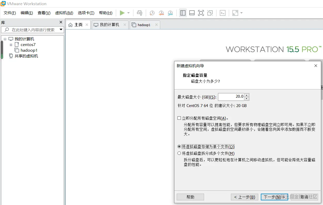Select 共享的虚拟机 in the library tree
The width and height of the screenshot is (323, 205).
[x=26, y=56]
